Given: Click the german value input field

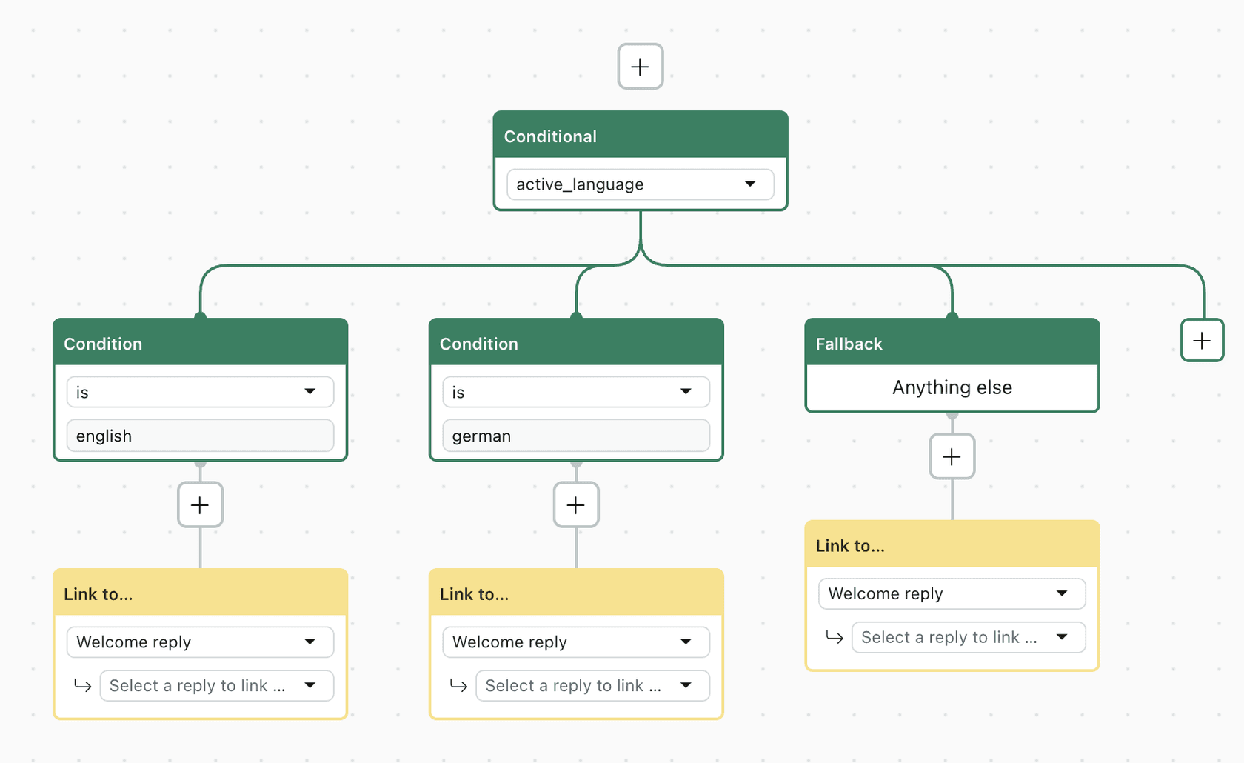Looking at the screenshot, I should (x=575, y=436).
